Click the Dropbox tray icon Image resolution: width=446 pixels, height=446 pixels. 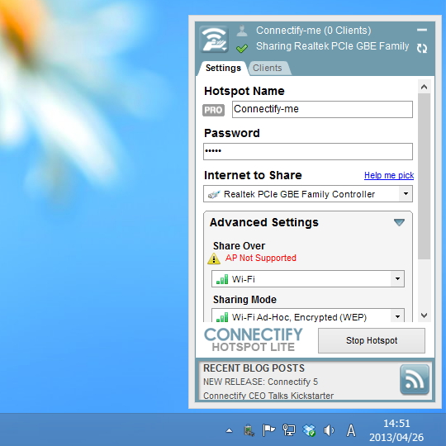(309, 430)
